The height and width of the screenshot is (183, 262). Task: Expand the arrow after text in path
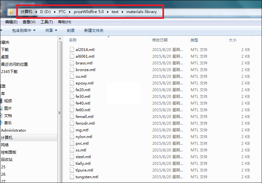click(x=122, y=12)
